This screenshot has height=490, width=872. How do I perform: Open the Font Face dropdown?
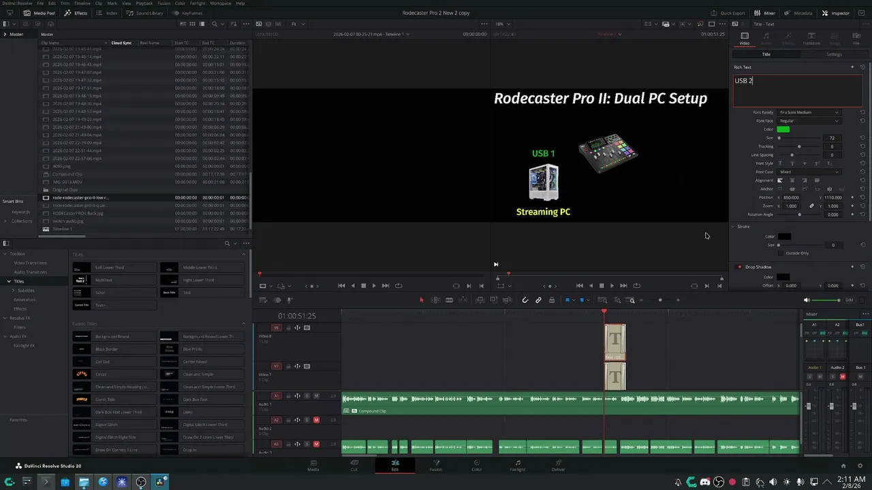[809, 121]
